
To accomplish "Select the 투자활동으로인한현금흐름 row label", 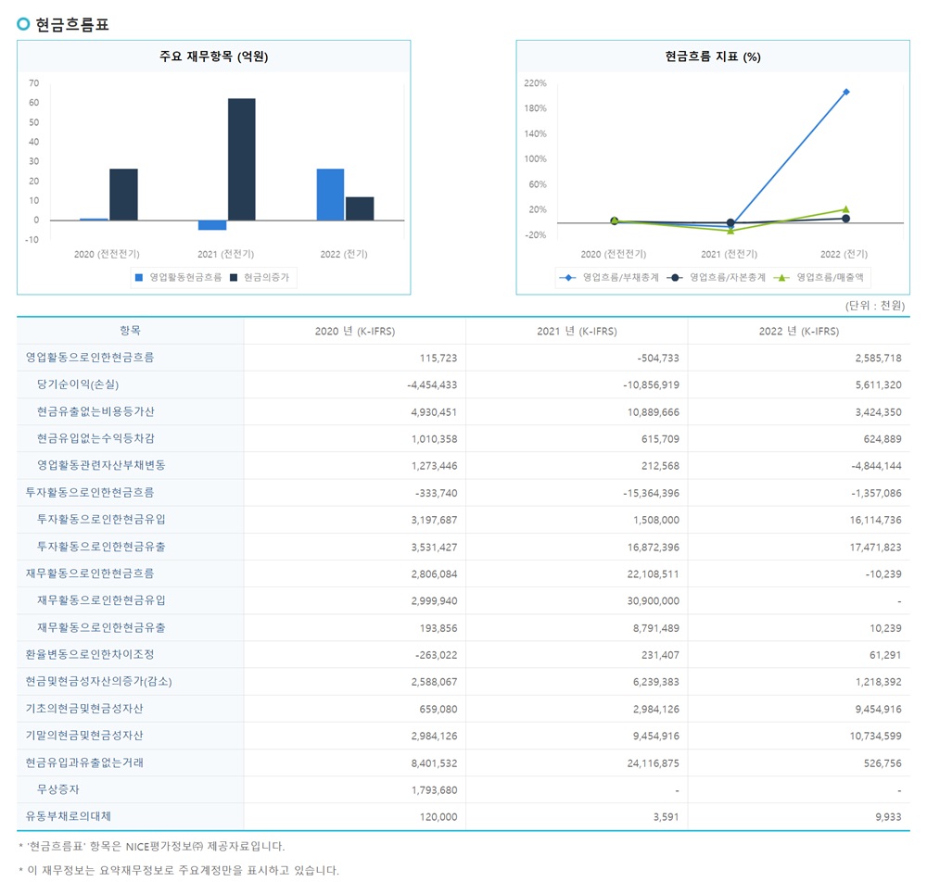I will click(90, 493).
